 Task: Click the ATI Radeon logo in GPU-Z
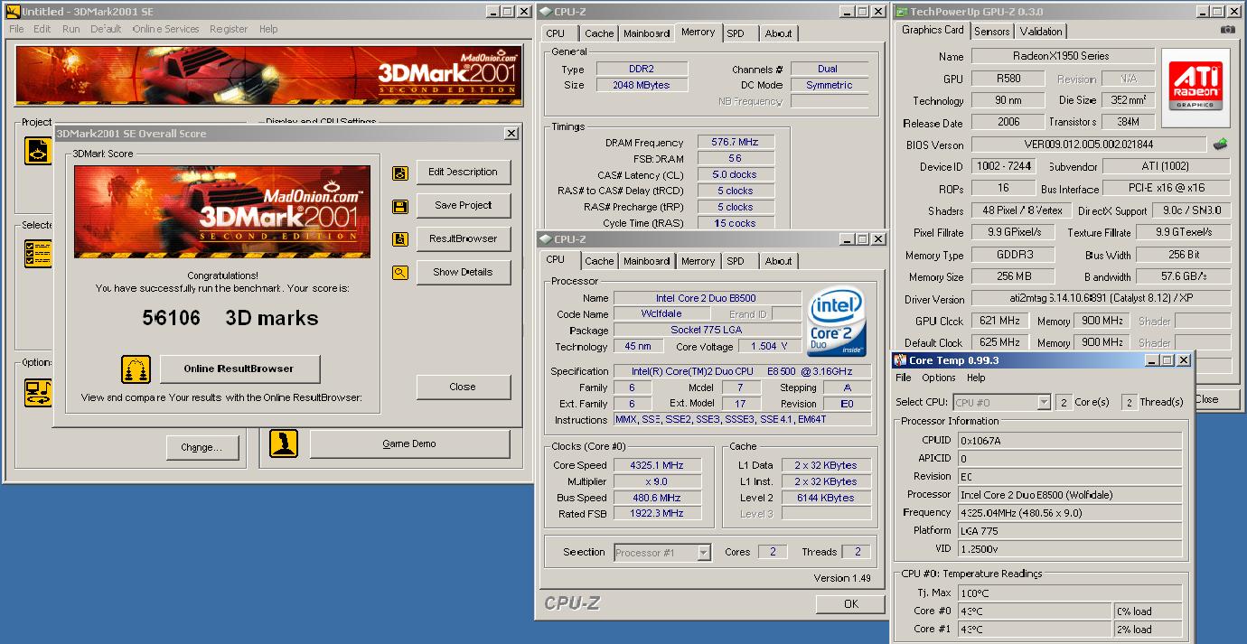tap(1196, 86)
